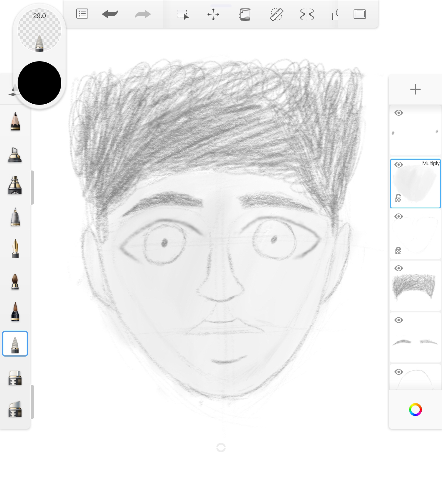The width and height of the screenshot is (442, 477).
Task: Expand the color wheel editor
Action: [415, 410]
